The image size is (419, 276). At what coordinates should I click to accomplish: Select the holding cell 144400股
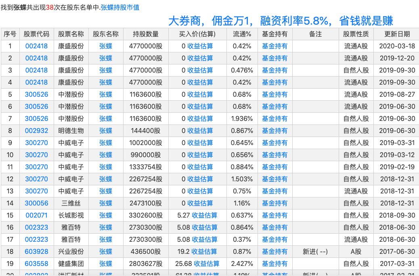tap(146, 131)
